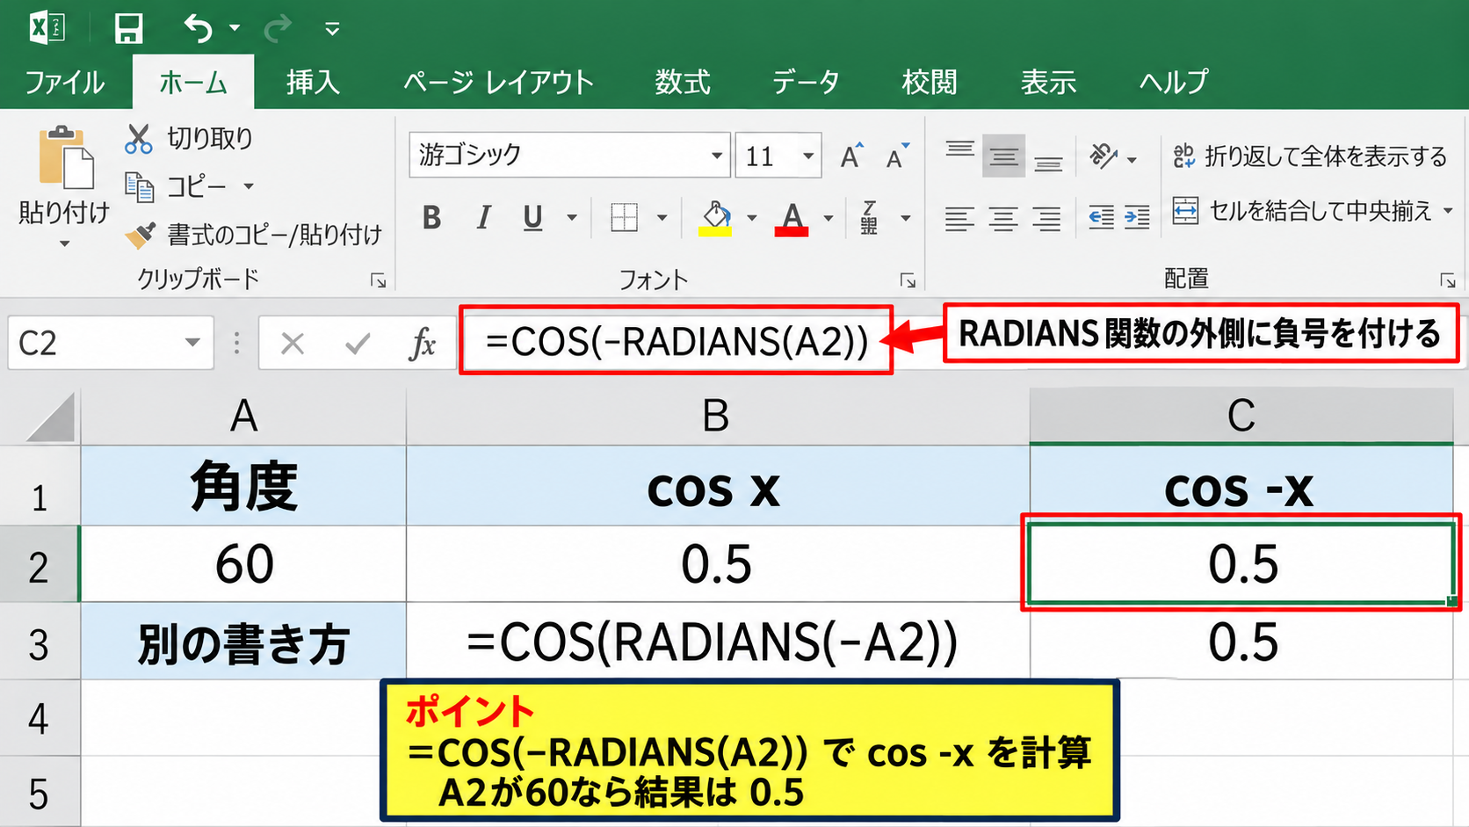
Task: Apply the yellow fill color bucket
Action: click(716, 218)
